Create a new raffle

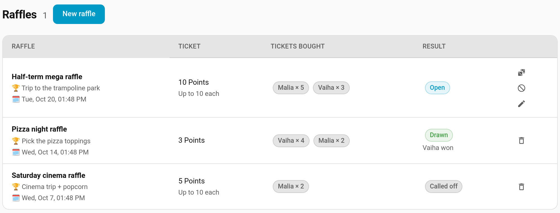[x=79, y=14]
